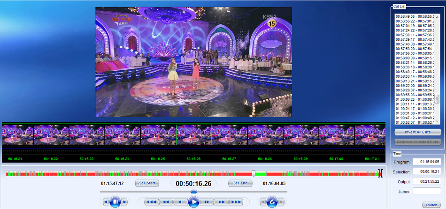Click the Switch button
This screenshot has height=209, width=446.
[431, 205]
